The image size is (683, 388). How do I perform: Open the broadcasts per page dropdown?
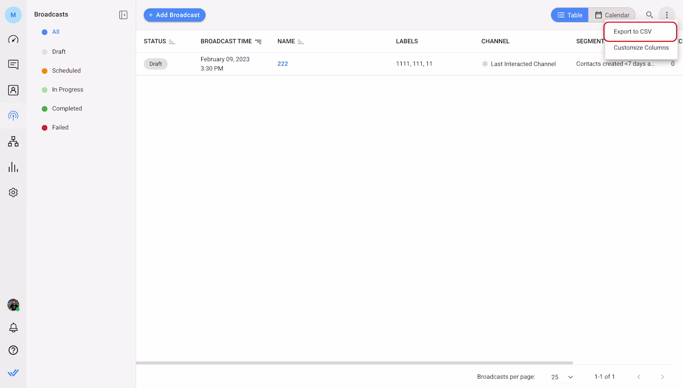[x=562, y=377]
